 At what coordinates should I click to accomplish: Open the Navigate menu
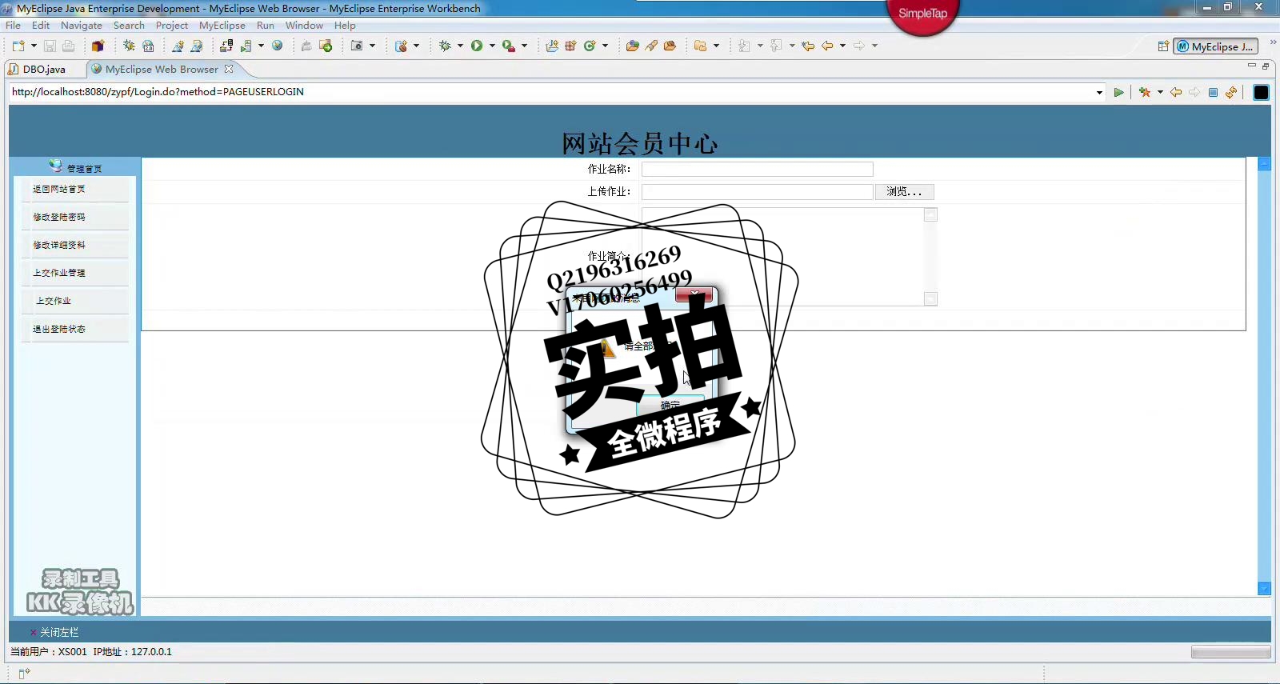pos(82,26)
